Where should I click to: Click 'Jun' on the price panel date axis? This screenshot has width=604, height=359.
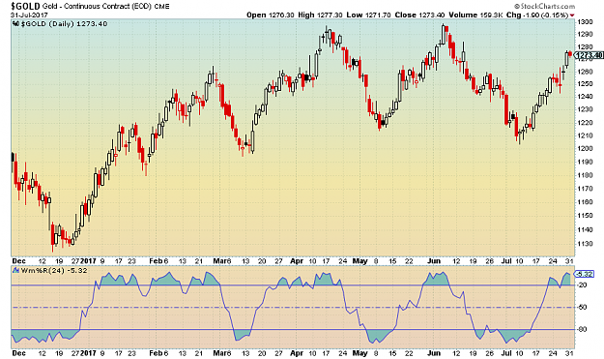tap(434, 261)
